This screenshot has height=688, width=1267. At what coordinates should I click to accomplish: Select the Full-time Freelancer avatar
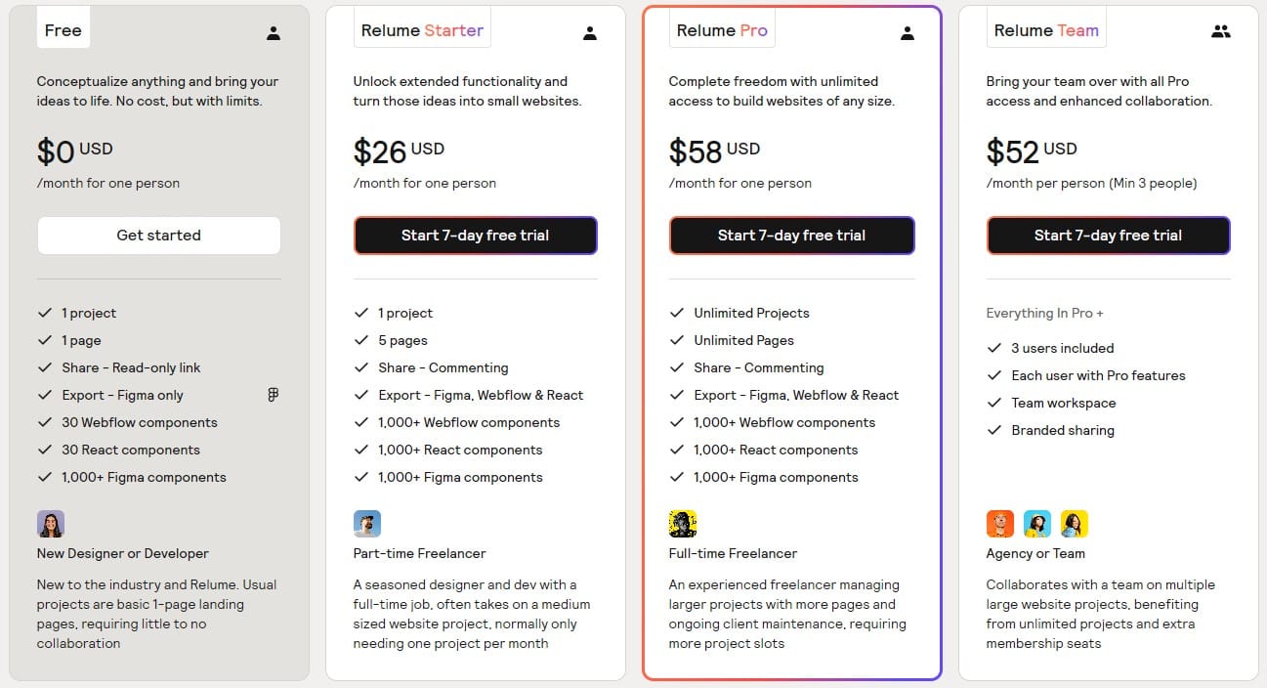pyautogui.click(x=683, y=523)
